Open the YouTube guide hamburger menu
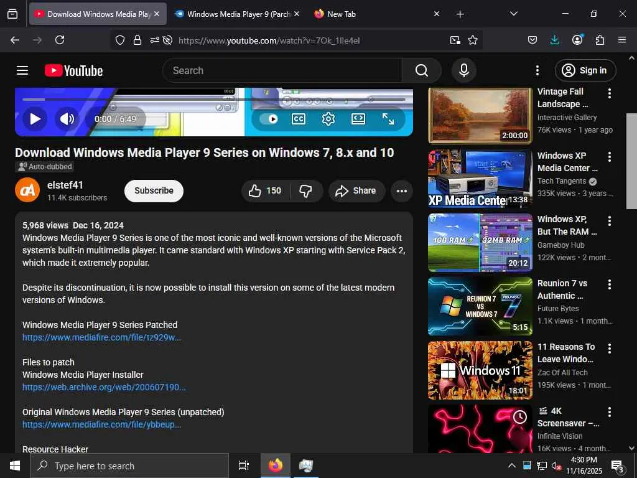This screenshot has height=478, width=637. [22, 70]
